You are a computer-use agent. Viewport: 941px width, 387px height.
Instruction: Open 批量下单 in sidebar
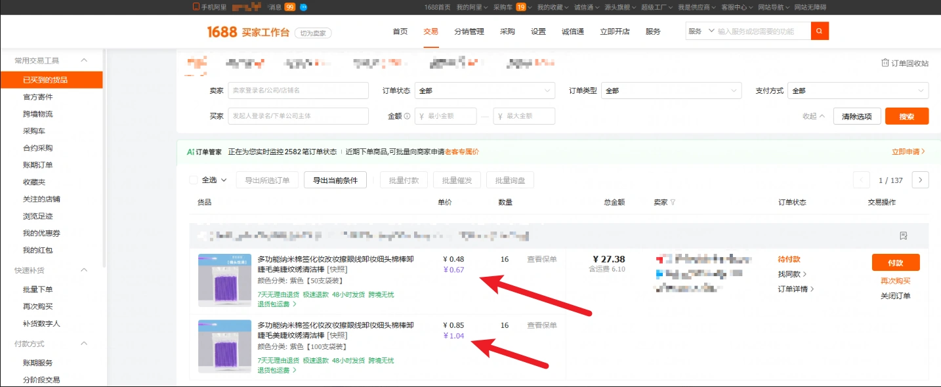[37, 289]
